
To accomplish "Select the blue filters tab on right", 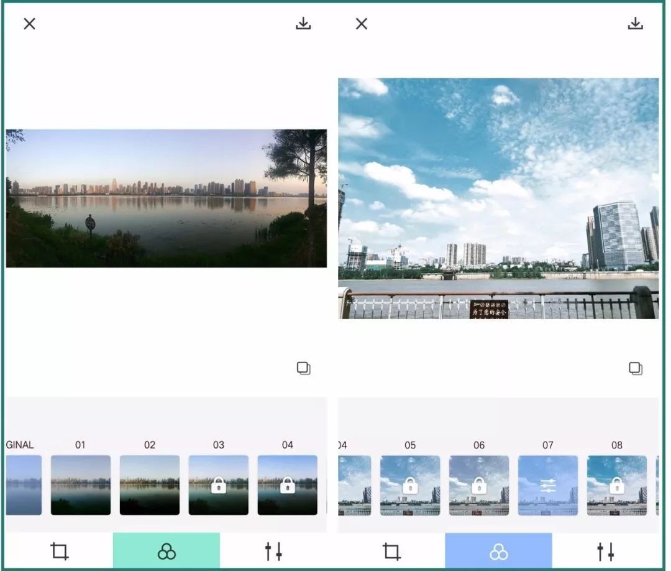I will point(498,551).
